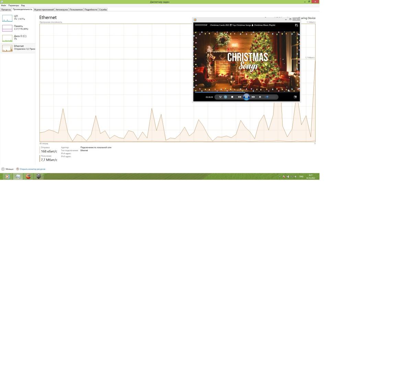Open the red round app taskbar icon

click(x=28, y=176)
